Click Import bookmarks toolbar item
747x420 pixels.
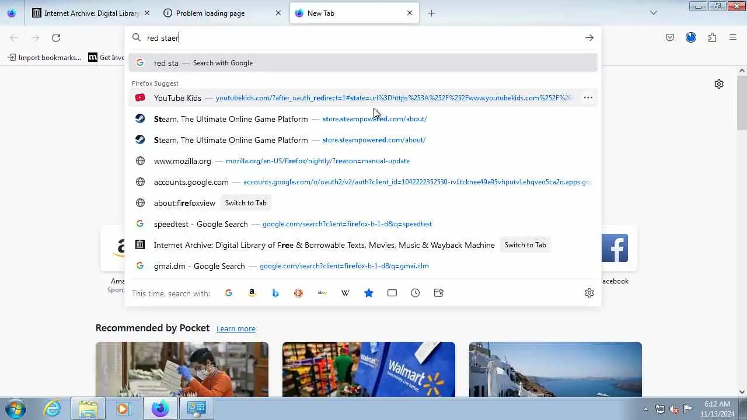coord(44,57)
